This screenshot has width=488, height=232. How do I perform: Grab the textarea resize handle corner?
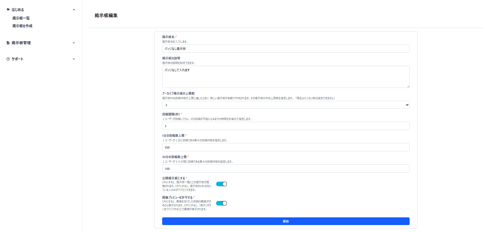point(408,86)
